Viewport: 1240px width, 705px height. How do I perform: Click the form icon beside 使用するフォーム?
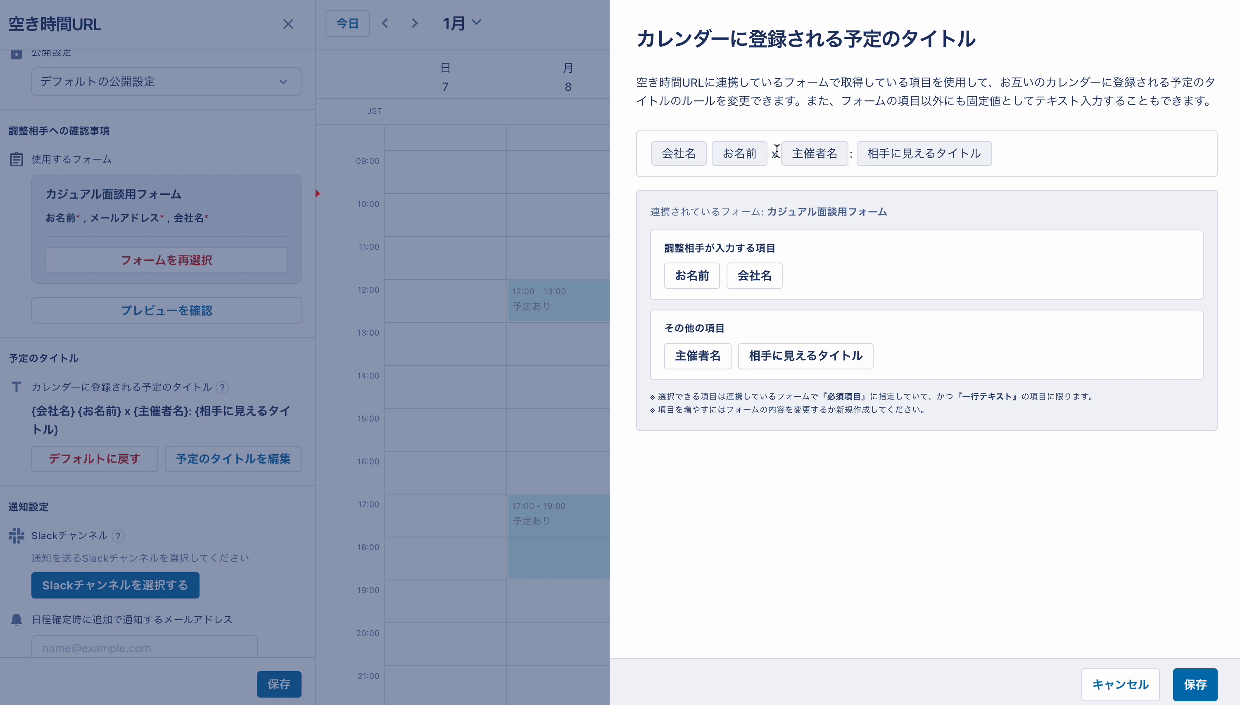click(x=17, y=159)
